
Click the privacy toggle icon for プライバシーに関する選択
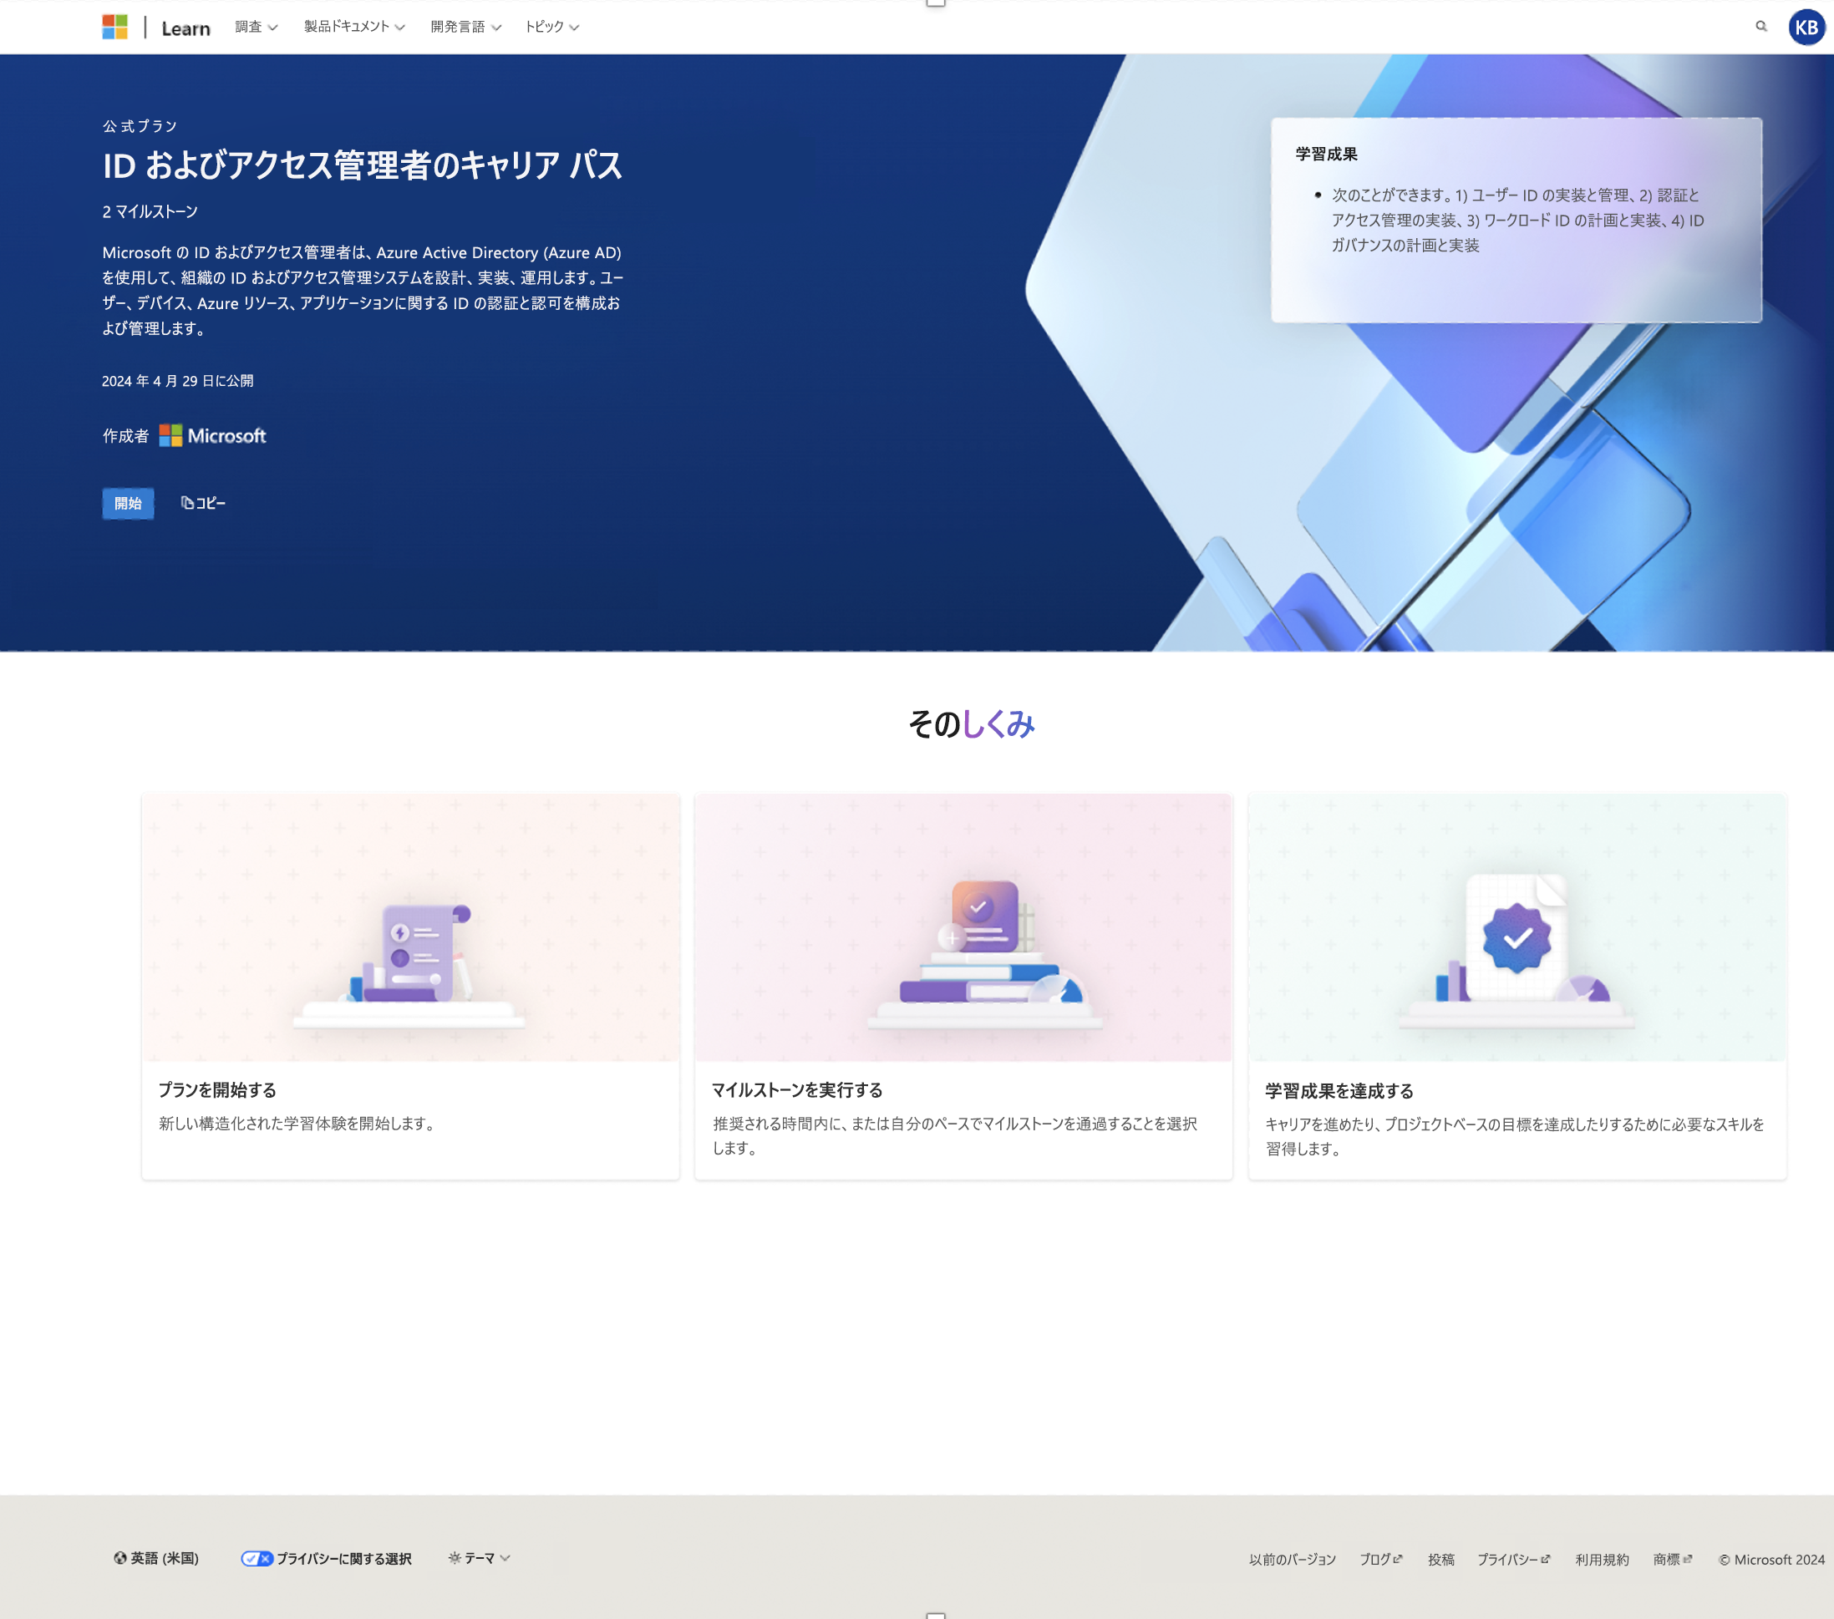[255, 1558]
